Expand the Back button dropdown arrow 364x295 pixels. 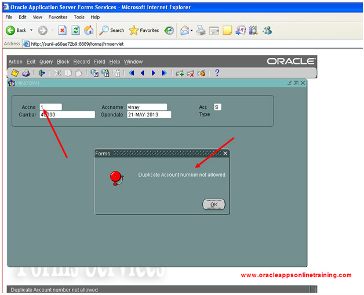click(x=31, y=30)
